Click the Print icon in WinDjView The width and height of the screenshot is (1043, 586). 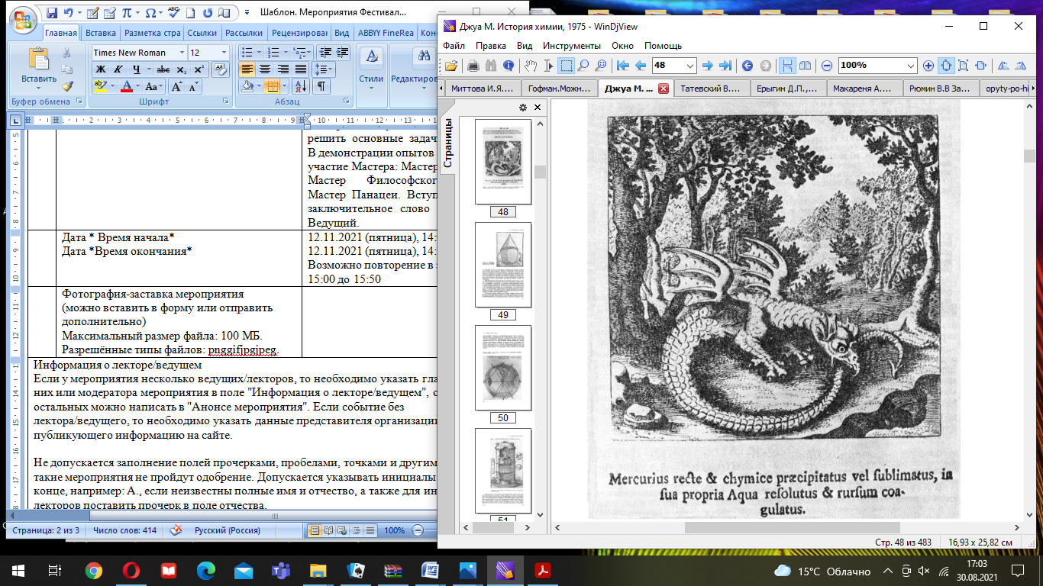point(473,66)
